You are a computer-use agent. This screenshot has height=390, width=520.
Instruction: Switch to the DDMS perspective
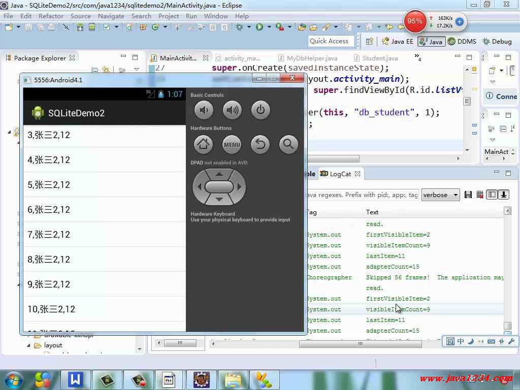pos(462,42)
